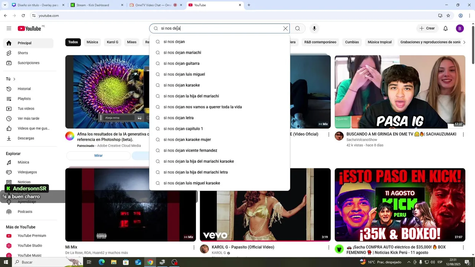
Task: Open YouTube Premium link
Action: click(x=28, y=236)
